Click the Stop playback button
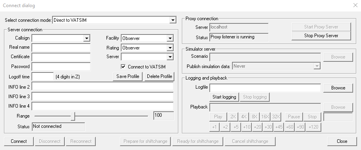The height and width of the screenshot is (150, 361). 312,117
